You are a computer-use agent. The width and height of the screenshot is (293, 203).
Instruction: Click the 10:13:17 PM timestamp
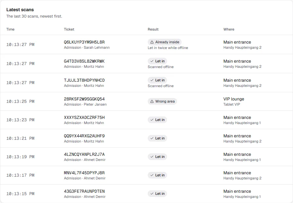point(20,175)
